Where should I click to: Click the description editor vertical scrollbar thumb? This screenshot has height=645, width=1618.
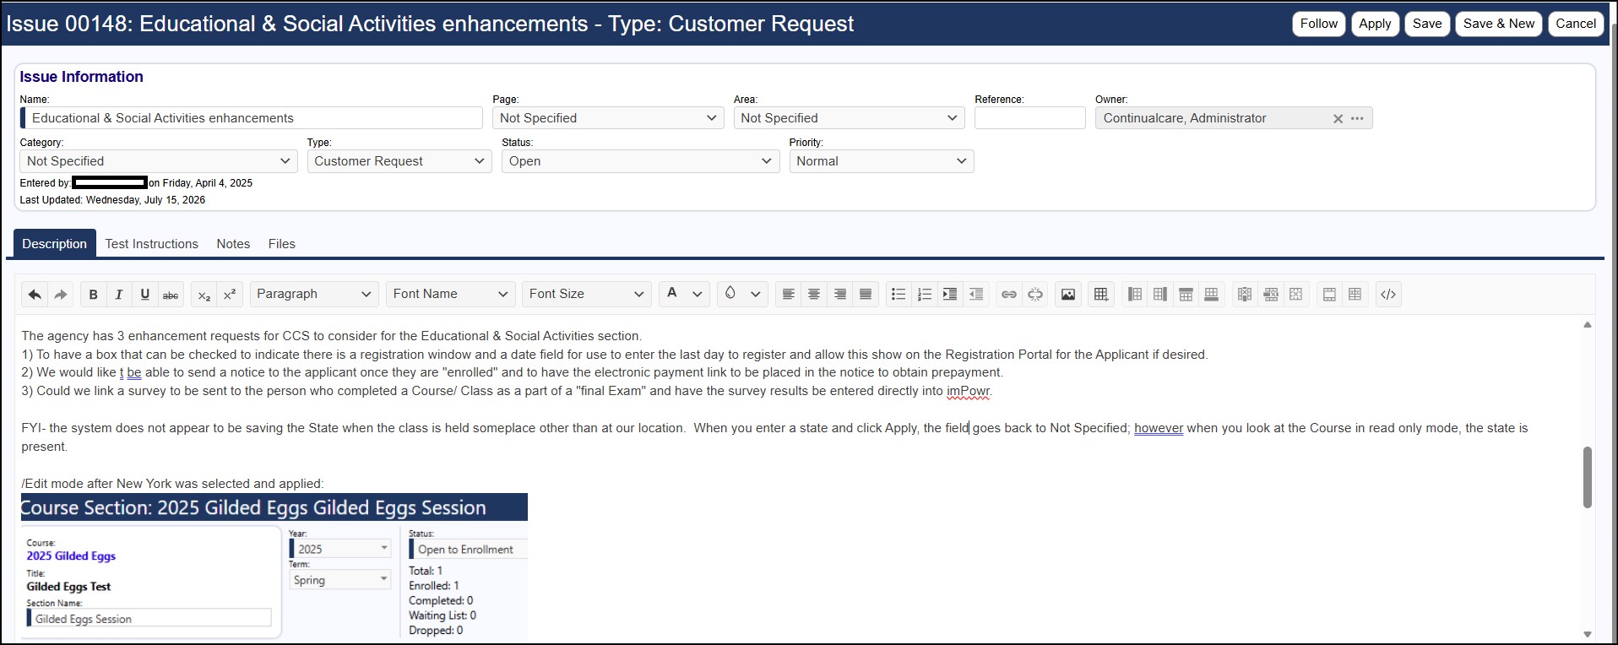[x=1588, y=477]
